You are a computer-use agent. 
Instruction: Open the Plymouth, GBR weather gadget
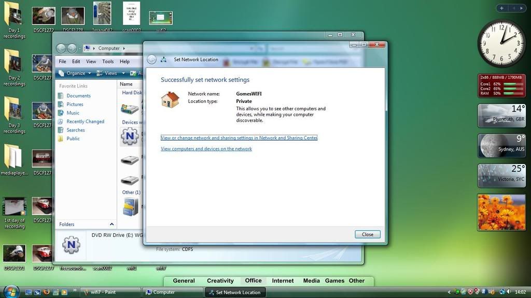501,115
